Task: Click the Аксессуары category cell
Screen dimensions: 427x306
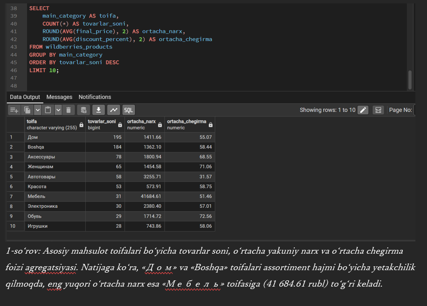Action: [x=55, y=157]
